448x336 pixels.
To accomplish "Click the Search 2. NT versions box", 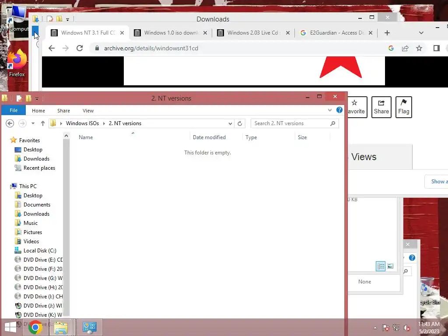I will tap(294, 123).
